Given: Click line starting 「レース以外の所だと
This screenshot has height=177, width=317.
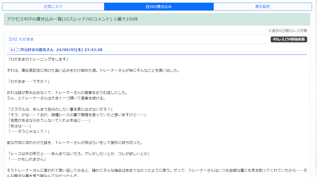Looking at the screenshot, I should (x=79, y=153).
